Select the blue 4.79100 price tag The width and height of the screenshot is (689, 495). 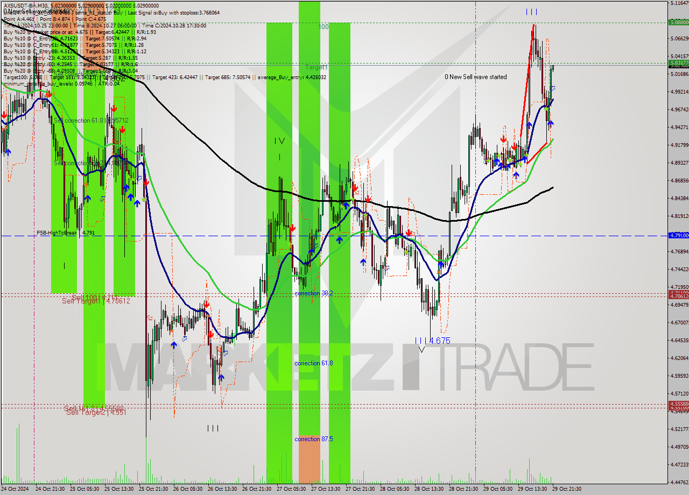(x=678, y=235)
